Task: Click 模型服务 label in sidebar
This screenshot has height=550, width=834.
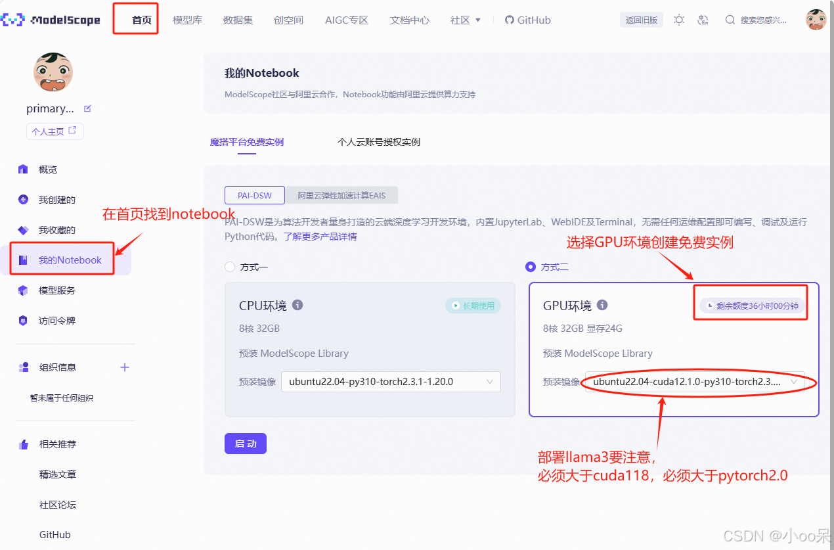Action: pyautogui.click(x=57, y=290)
